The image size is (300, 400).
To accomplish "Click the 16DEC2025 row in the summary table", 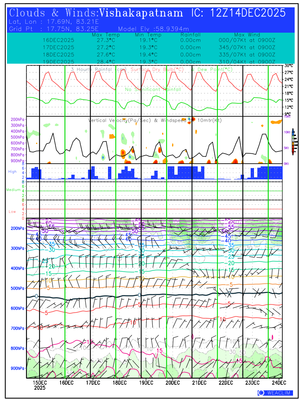I will pyautogui.click(x=59, y=40).
